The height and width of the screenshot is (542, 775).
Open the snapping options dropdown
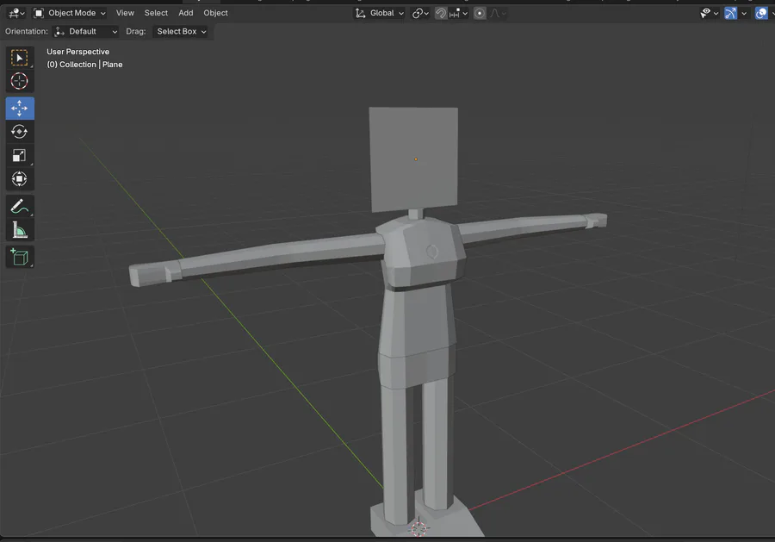tap(459, 13)
